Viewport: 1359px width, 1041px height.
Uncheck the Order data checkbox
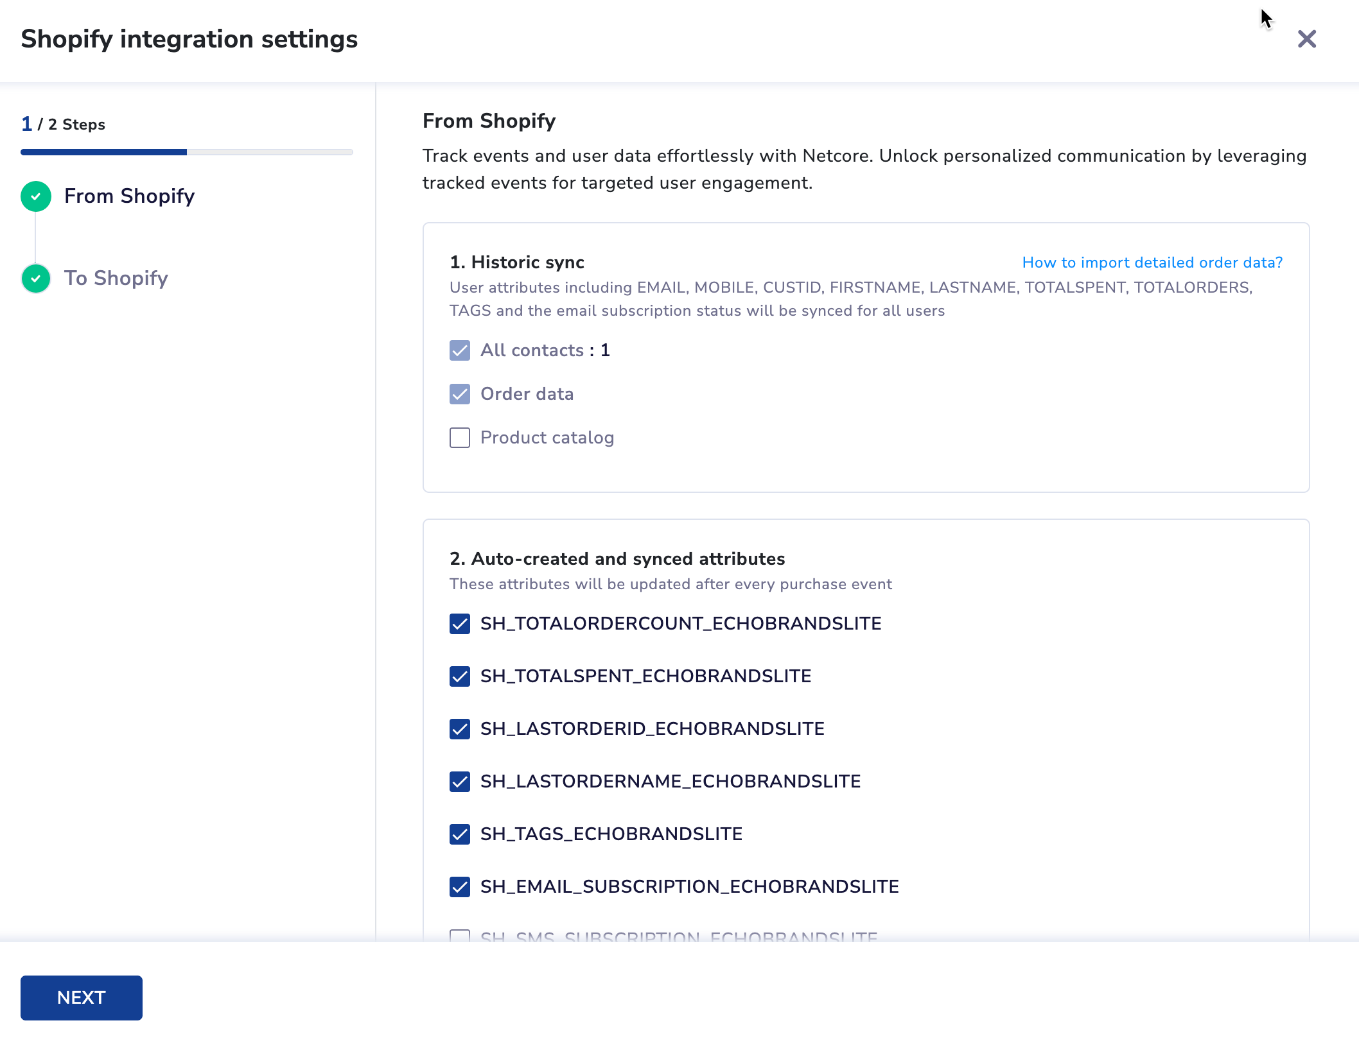tap(460, 394)
